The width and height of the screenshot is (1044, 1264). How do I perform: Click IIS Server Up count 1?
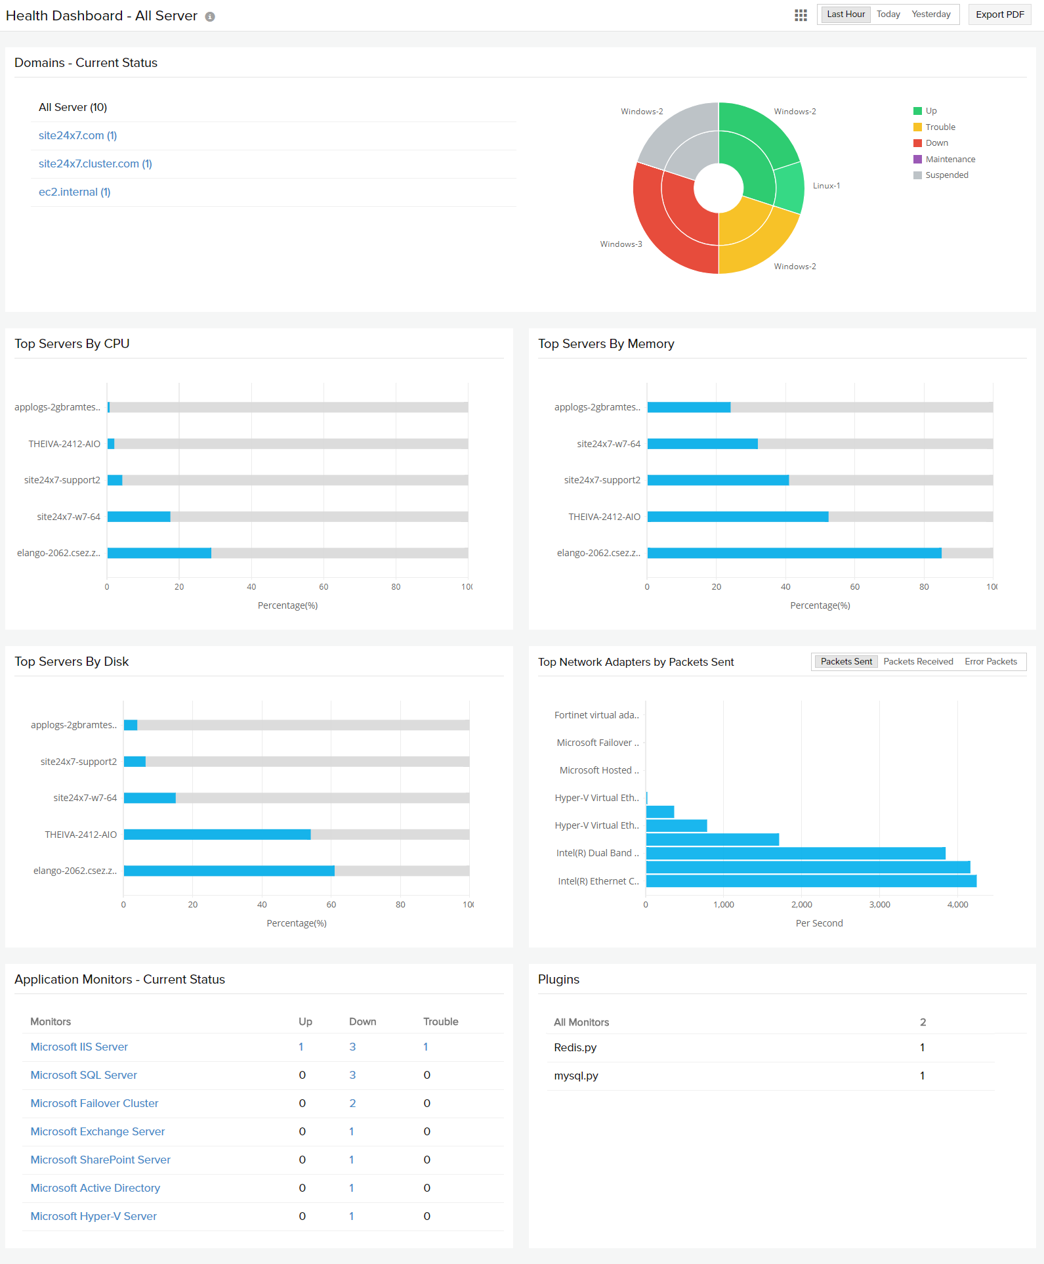[x=301, y=1047]
